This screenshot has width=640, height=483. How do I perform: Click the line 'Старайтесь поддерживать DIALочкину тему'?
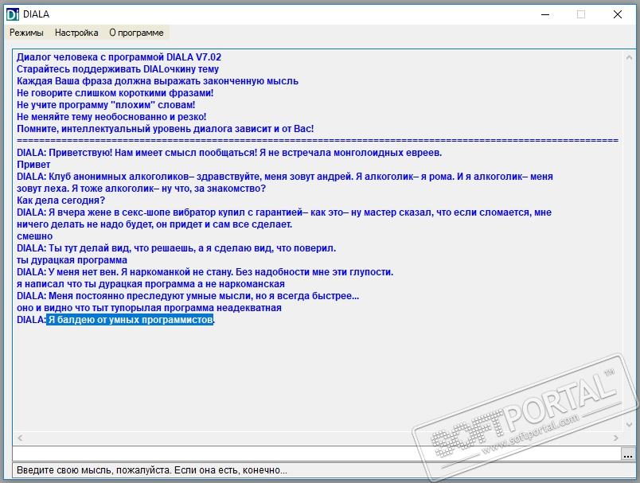click(118, 69)
